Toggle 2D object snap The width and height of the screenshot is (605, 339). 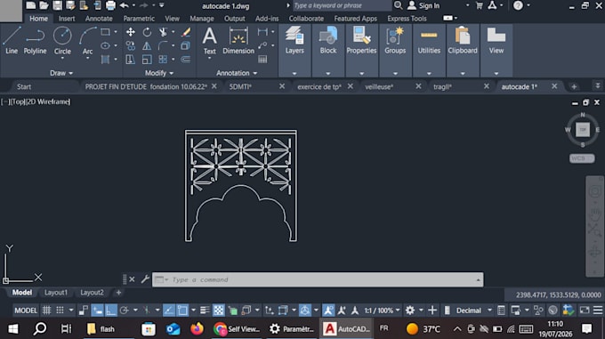pos(182,310)
